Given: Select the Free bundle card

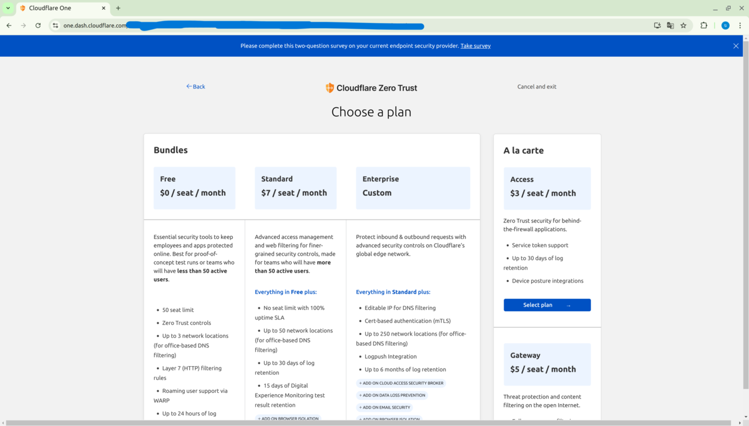Looking at the screenshot, I should tap(194, 188).
